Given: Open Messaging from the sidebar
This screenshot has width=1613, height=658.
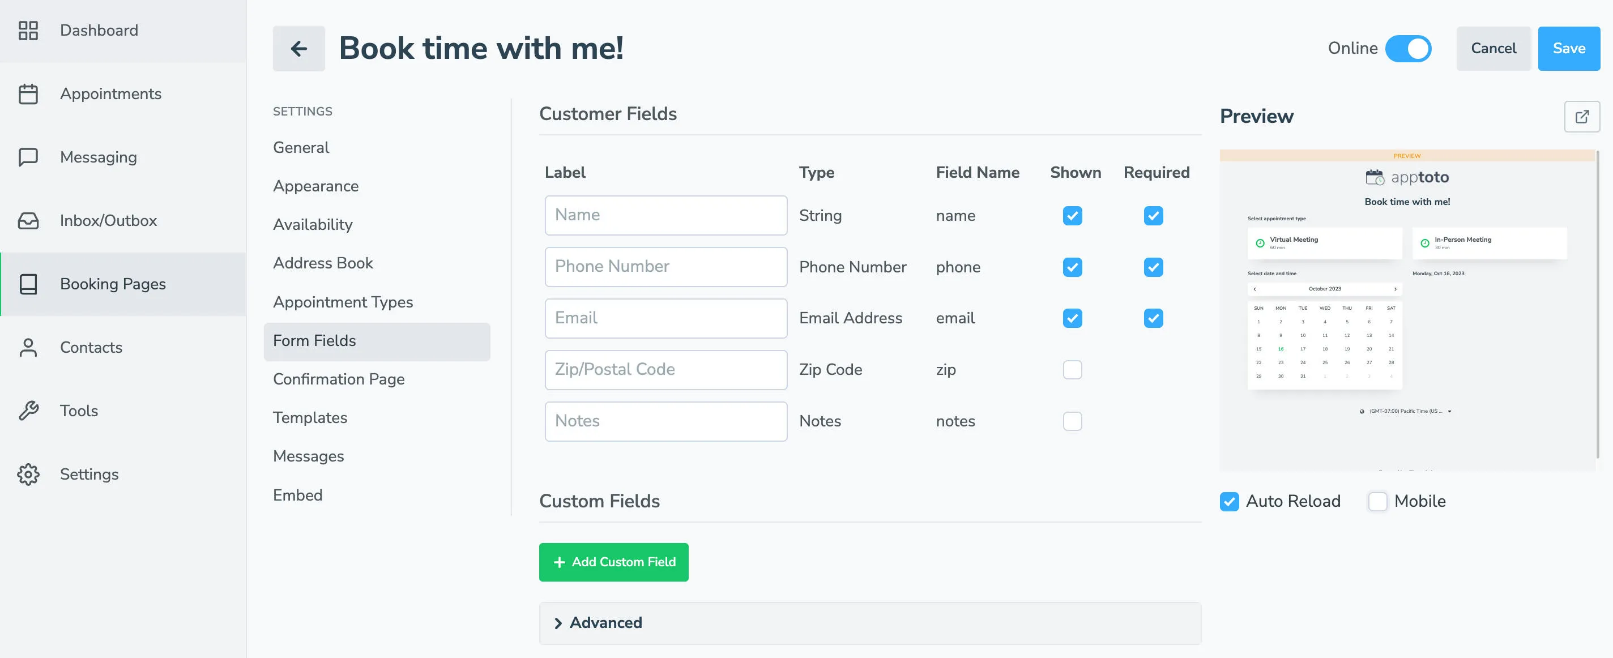Looking at the screenshot, I should coord(99,157).
